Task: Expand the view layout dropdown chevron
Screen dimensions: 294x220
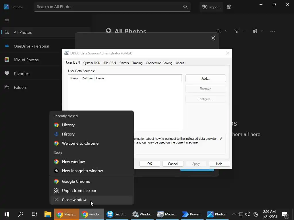Action: (262, 31)
